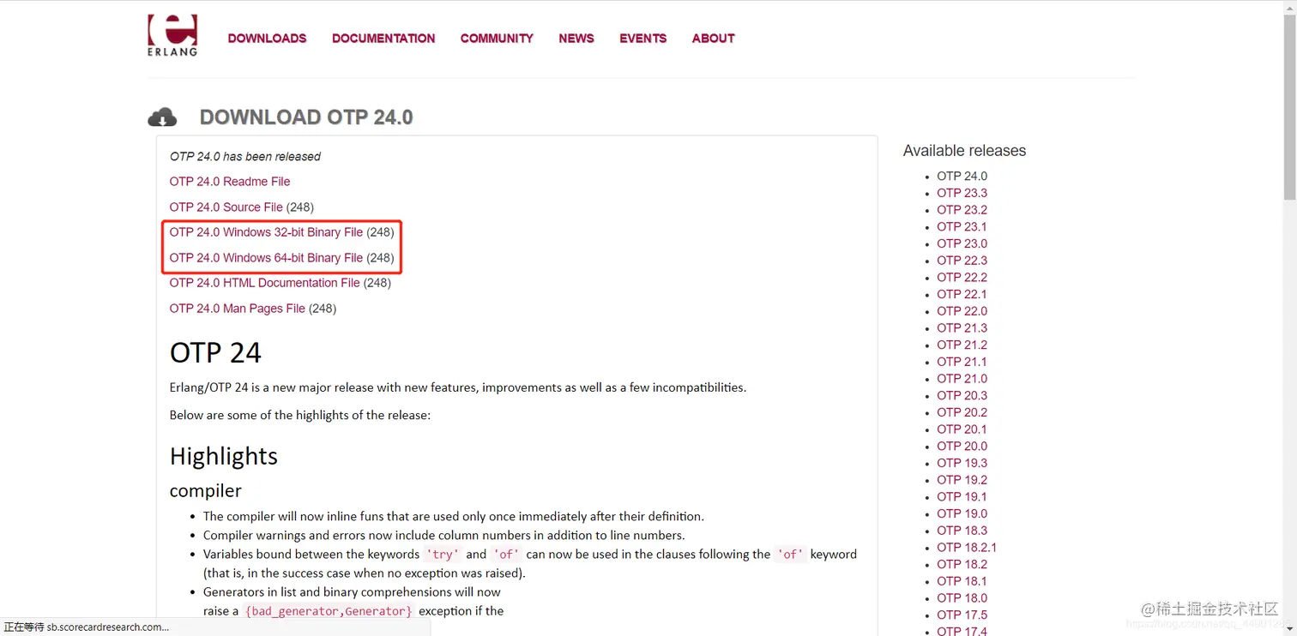Click the 'OTP 24' article heading

215,352
